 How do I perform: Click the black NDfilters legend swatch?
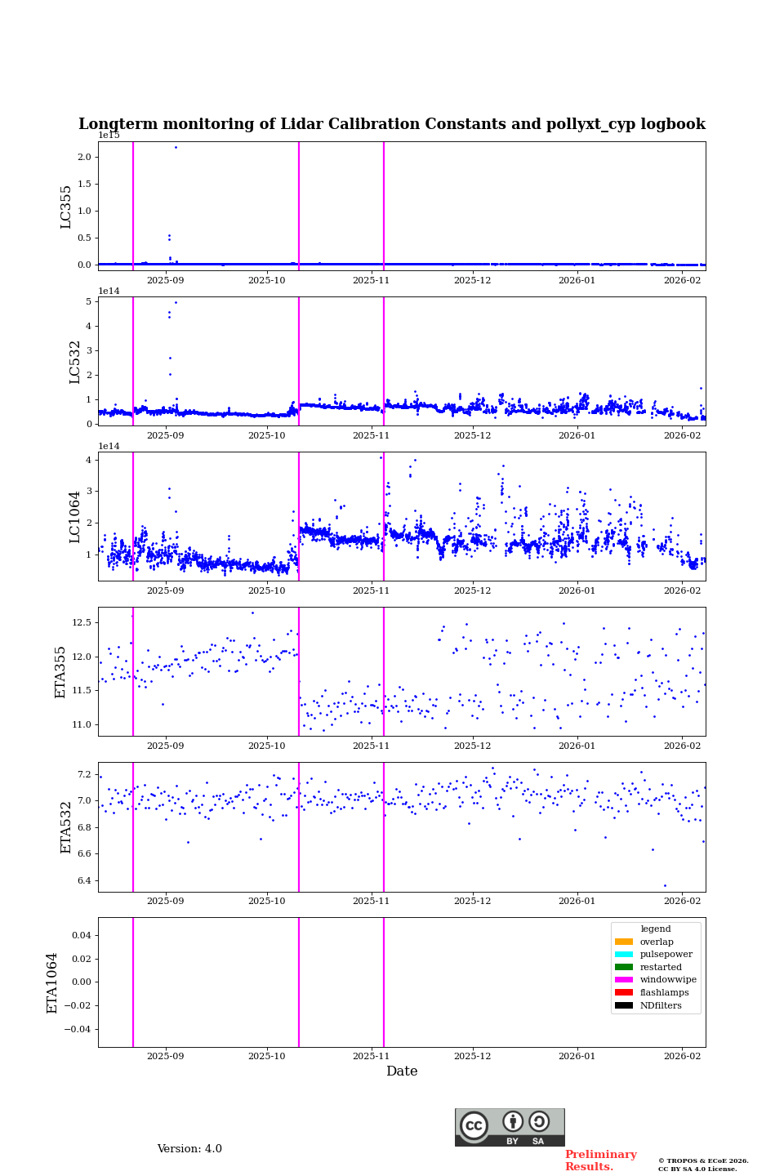coord(624,1005)
